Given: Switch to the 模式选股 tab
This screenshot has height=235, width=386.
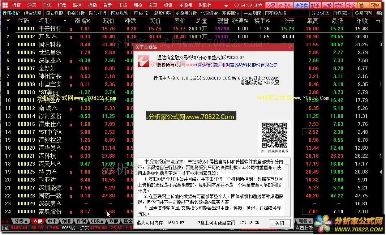Looking at the screenshot, I should (55, 13).
